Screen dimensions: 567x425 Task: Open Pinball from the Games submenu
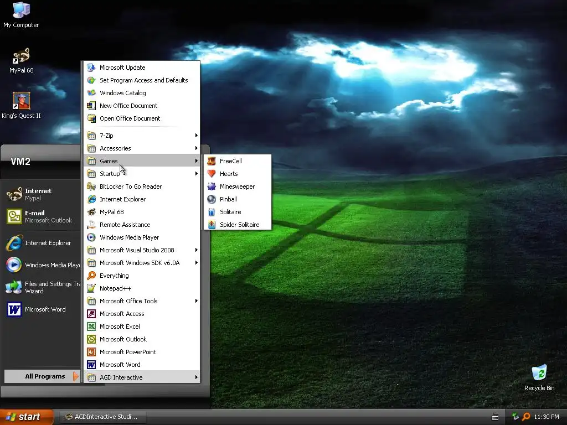[x=238, y=199]
